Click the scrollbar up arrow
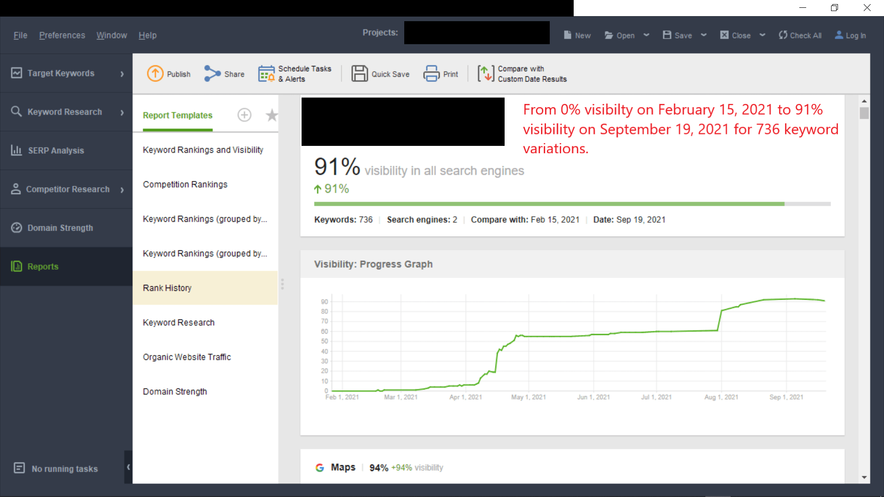Screen dimensions: 884x497 pyautogui.click(x=864, y=101)
